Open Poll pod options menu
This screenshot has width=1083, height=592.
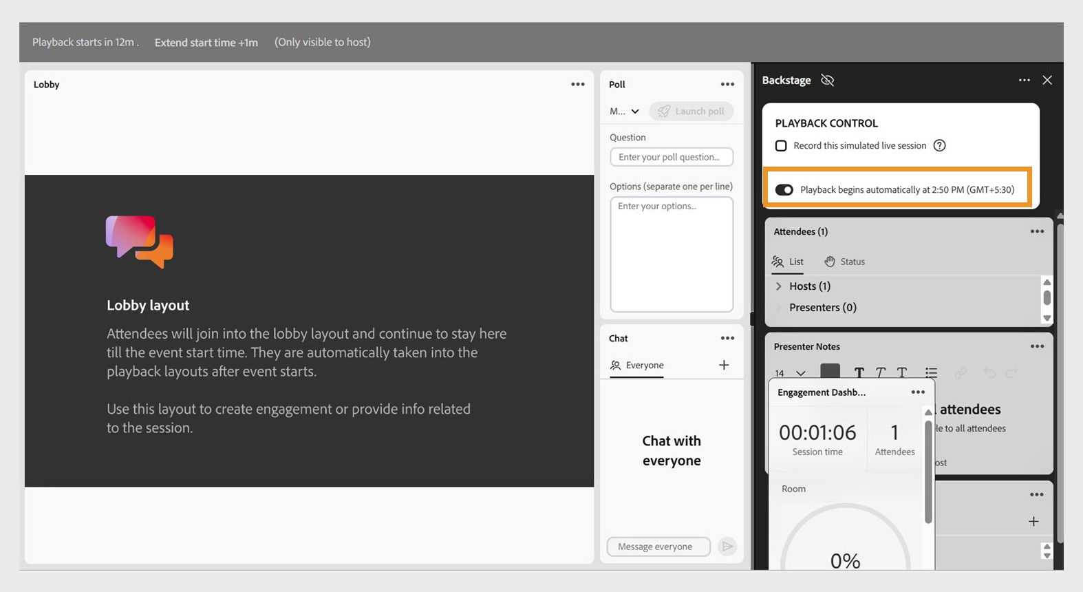(727, 84)
